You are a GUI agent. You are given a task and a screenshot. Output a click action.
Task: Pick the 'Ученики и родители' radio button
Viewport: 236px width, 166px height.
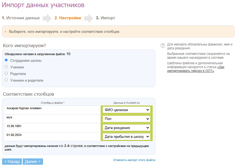click(6, 80)
